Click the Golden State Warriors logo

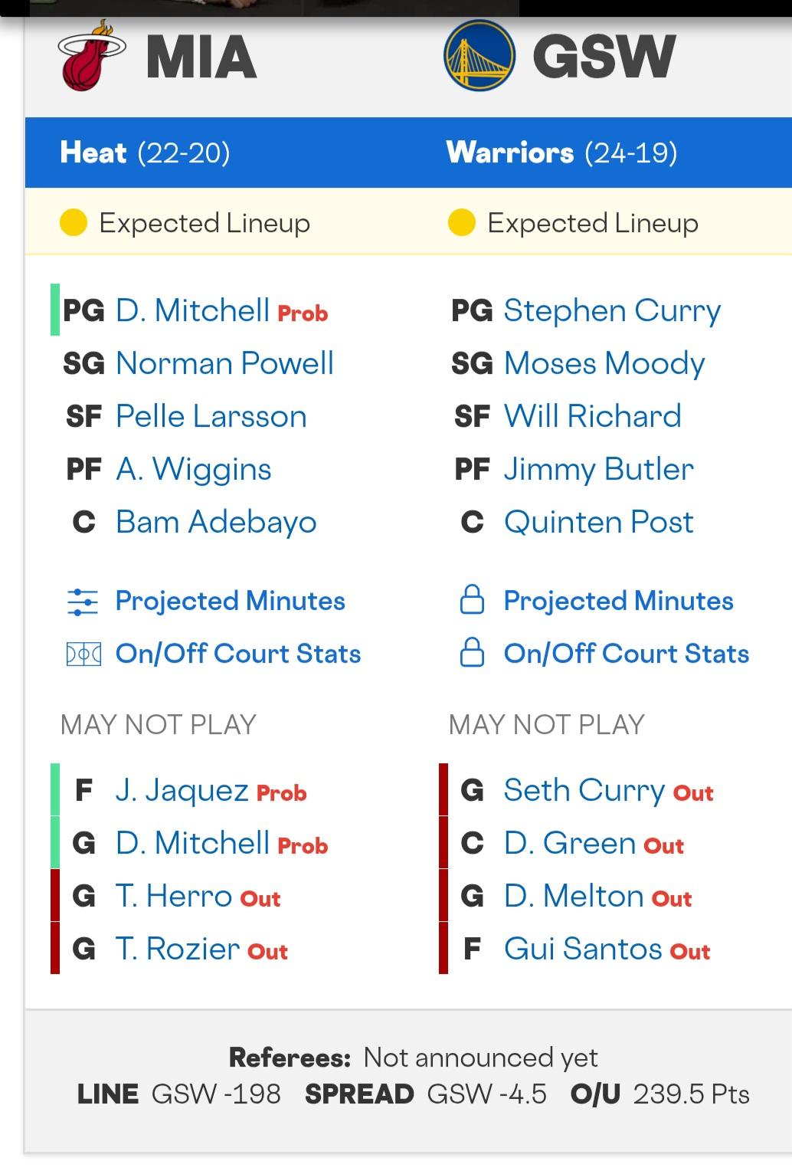(x=479, y=55)
